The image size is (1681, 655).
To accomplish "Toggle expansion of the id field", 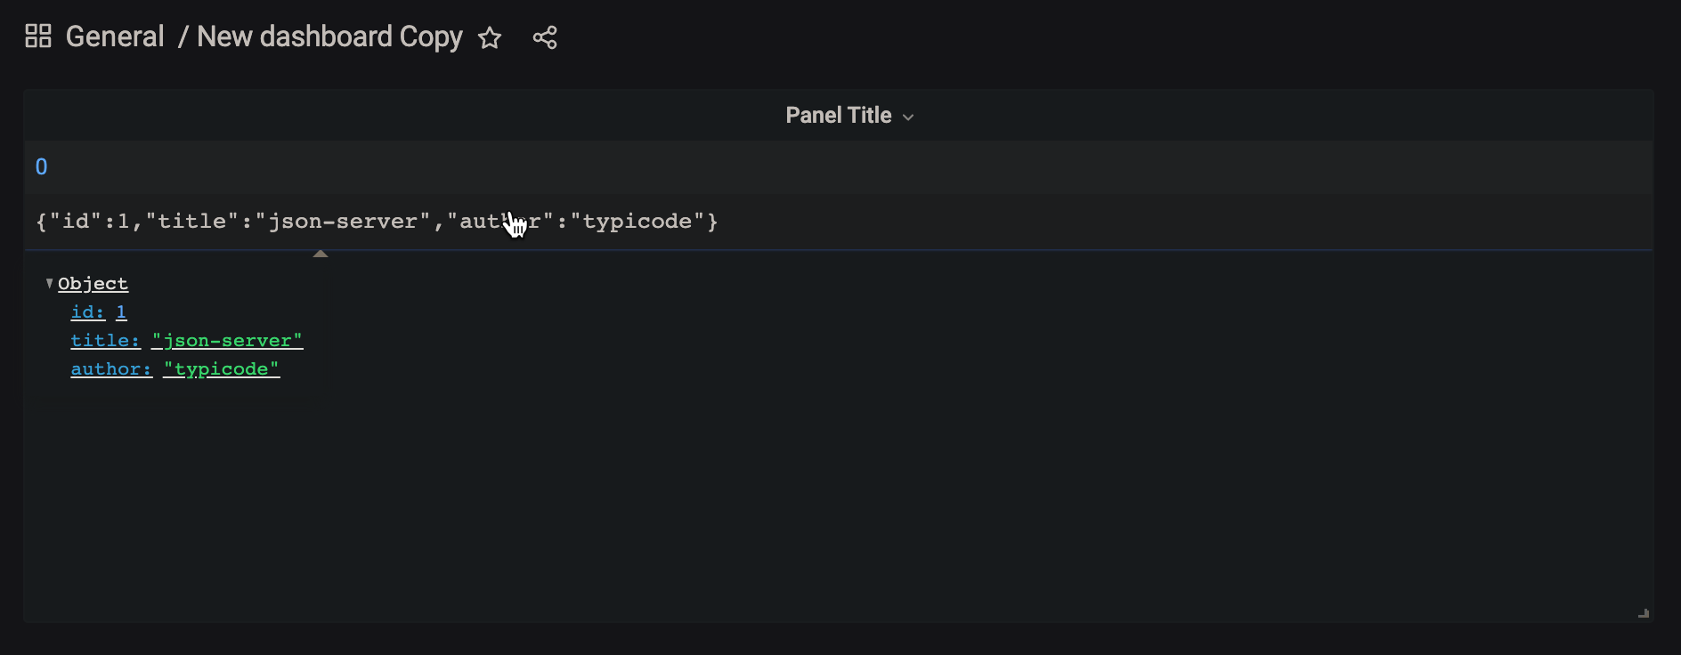I will tap(86, 311).
